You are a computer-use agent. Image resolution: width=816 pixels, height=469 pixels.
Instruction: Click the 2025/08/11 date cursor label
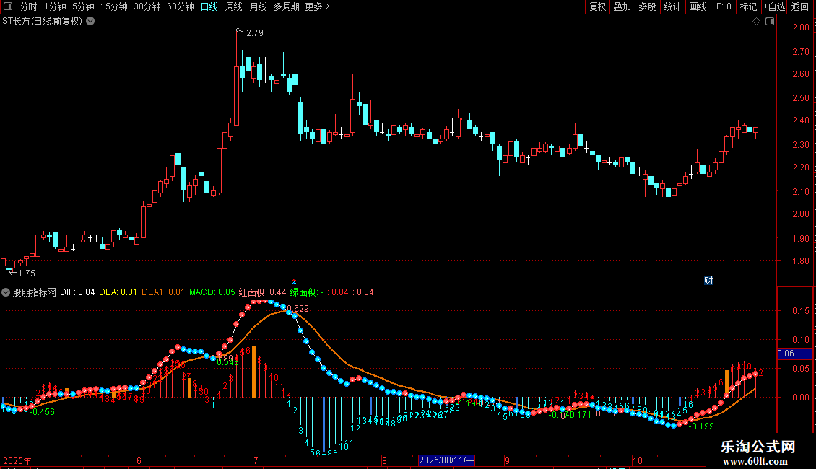(446, 460)
